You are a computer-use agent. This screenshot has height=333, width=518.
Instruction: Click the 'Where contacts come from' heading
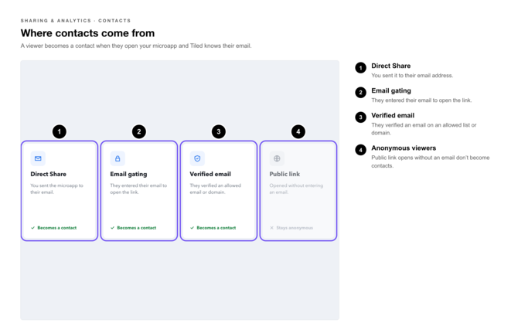(87, 33)
